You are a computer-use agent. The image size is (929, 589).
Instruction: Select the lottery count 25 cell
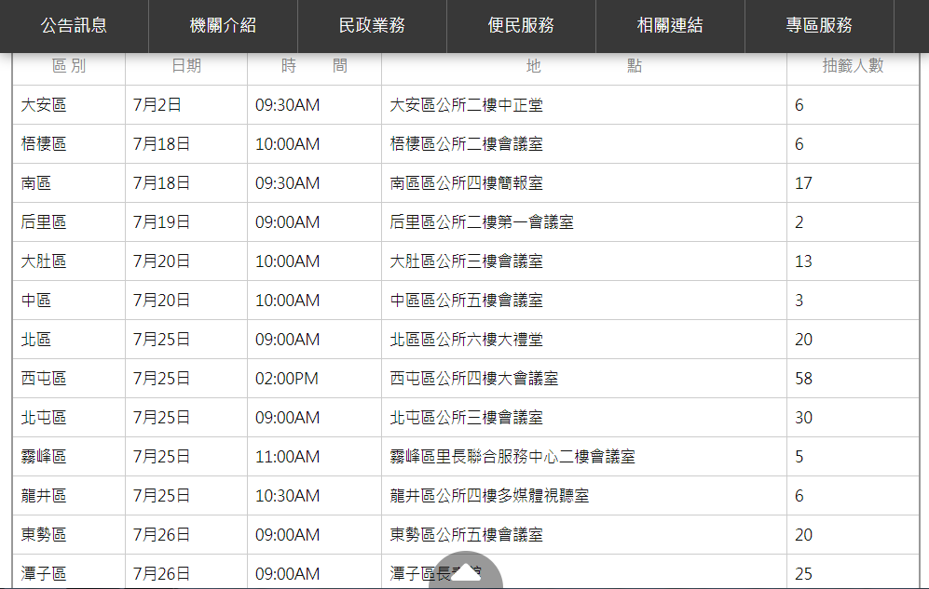(x=853, y=572)
